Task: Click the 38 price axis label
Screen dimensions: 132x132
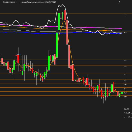Action: 125,81
